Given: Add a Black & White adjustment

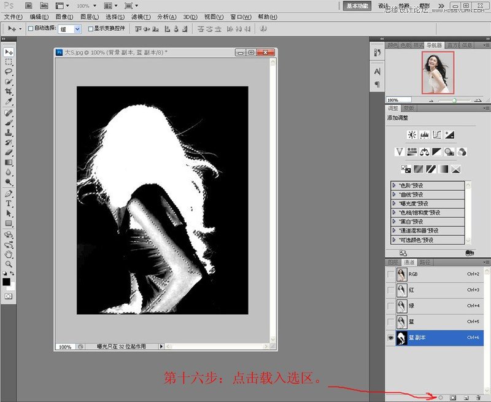Looking at the screenshot, I should [436, 151].
